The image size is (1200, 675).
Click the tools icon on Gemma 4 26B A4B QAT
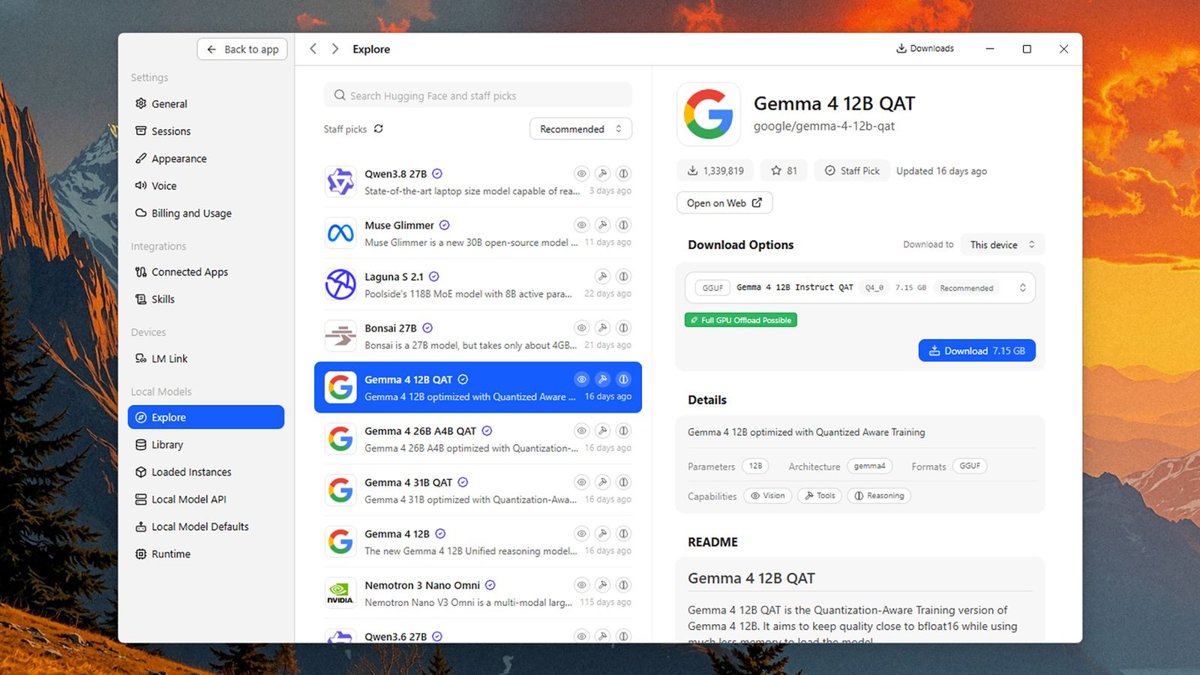tap(602, 430)
